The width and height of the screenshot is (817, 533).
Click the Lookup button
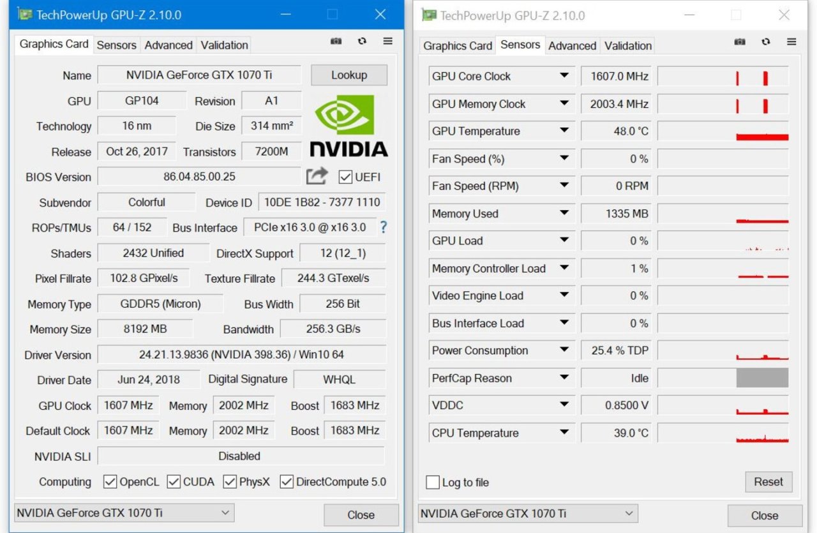point(349,75)
